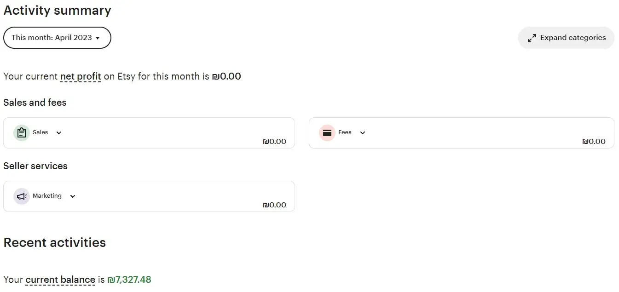Select the Sales label text
This screenshot has width=619, height=292.
pos(40,132)
